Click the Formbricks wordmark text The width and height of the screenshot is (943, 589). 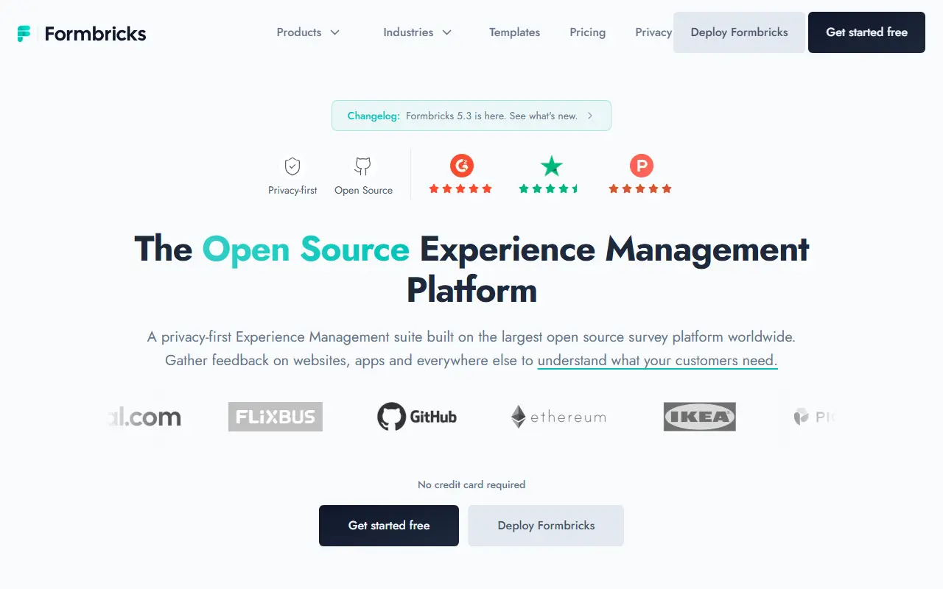pos(95,34)
